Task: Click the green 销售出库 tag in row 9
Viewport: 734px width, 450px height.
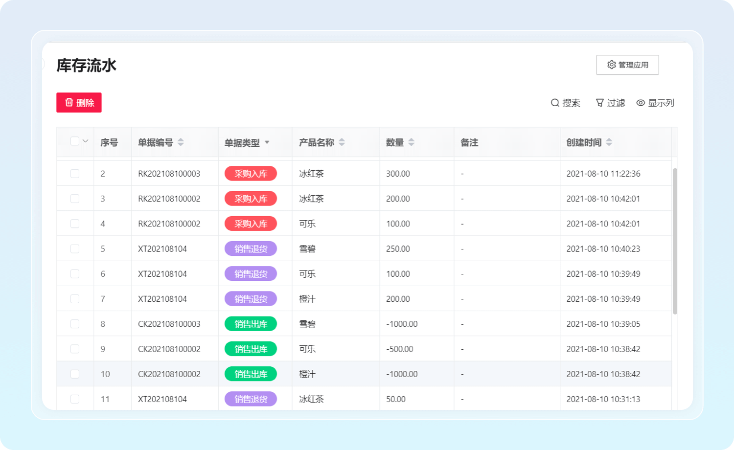Action: tap(251, 349)
